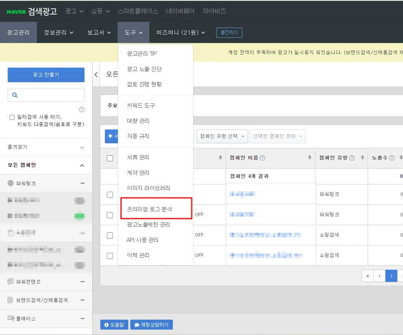
Task: Collapse 플레이스 section minus icon
Action: coord(83,319)
